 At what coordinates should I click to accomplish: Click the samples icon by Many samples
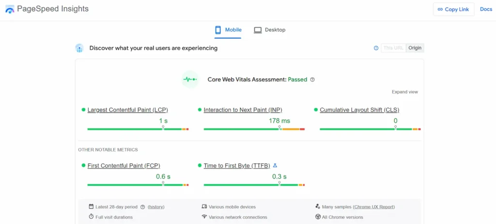tap(318, 207)
